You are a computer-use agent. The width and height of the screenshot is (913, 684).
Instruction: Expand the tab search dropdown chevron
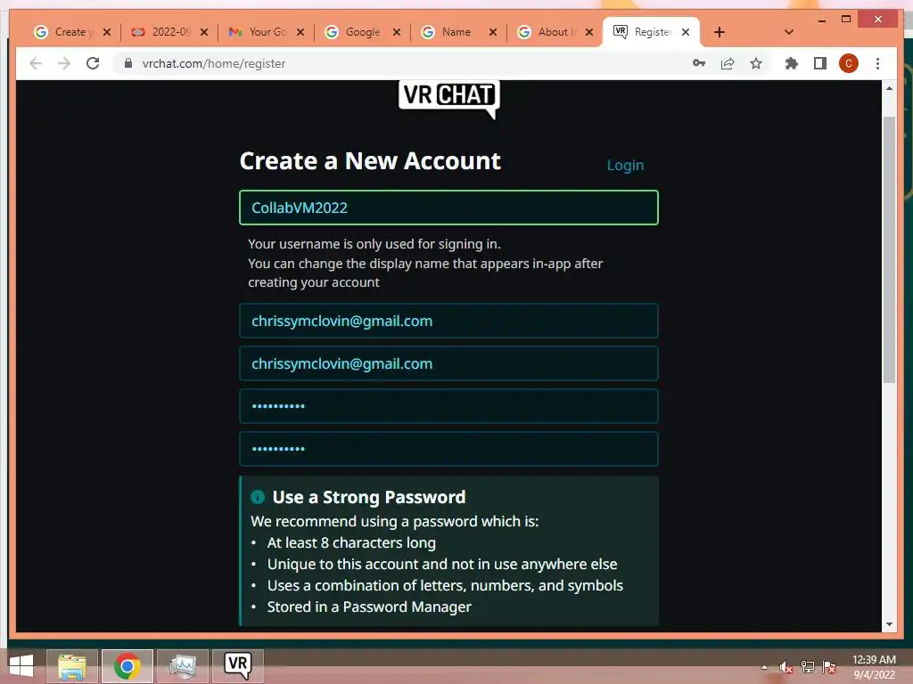[789, 32]
